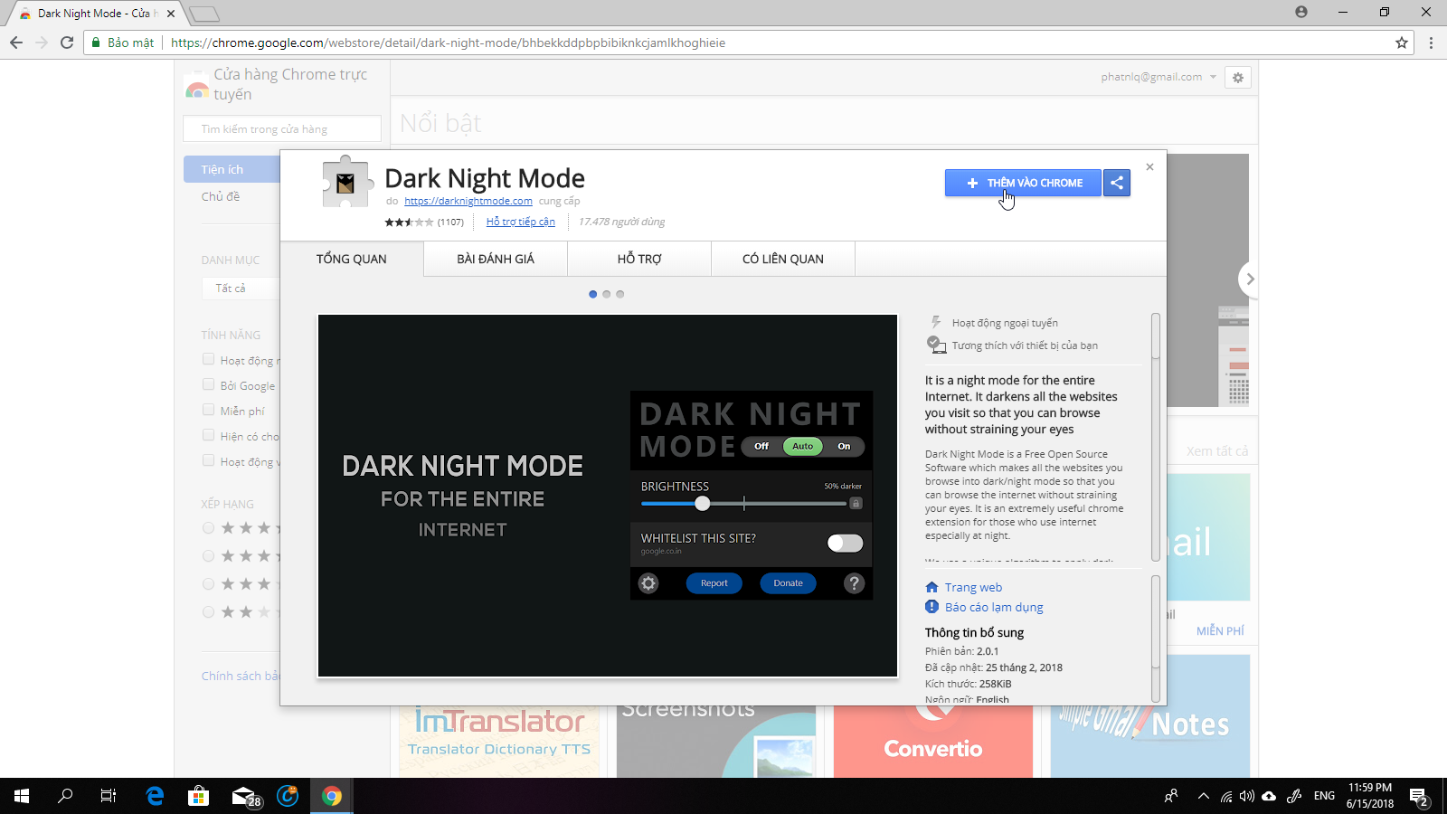
Task: Click the star rating of the extension
Action: point(409,222)
